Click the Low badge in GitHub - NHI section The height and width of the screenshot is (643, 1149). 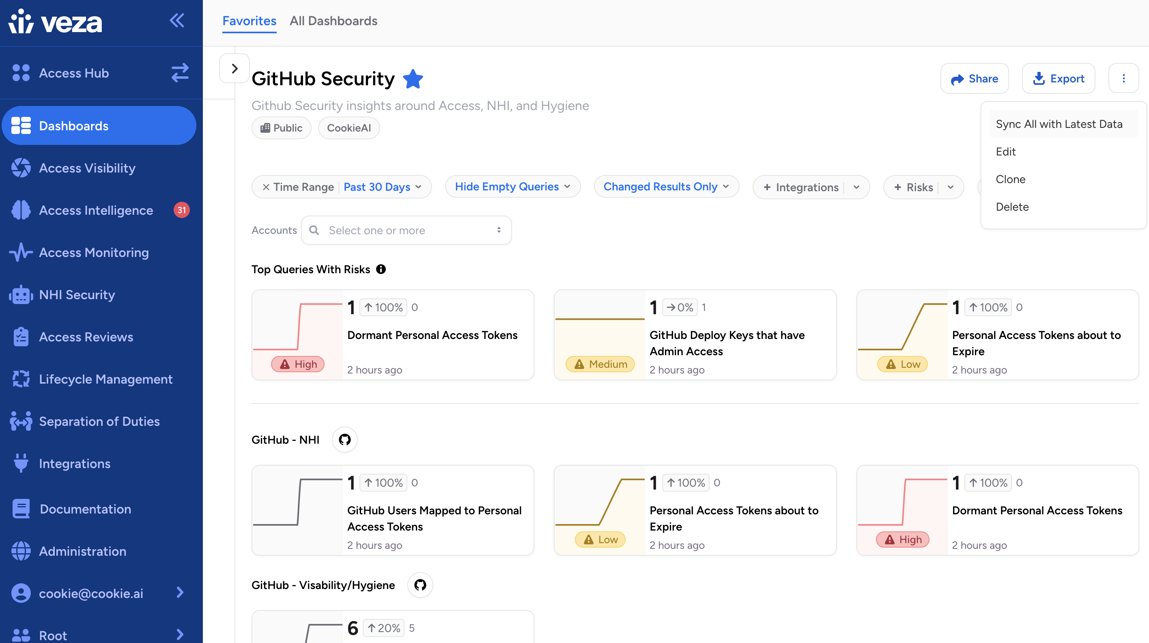tap(600, 539)
